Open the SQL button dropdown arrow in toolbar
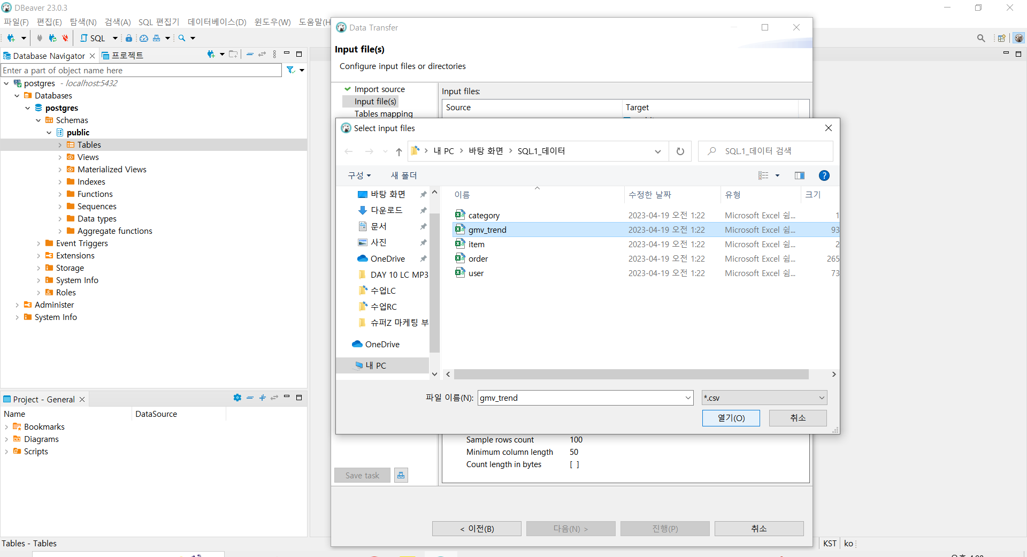 coord(115,38)
